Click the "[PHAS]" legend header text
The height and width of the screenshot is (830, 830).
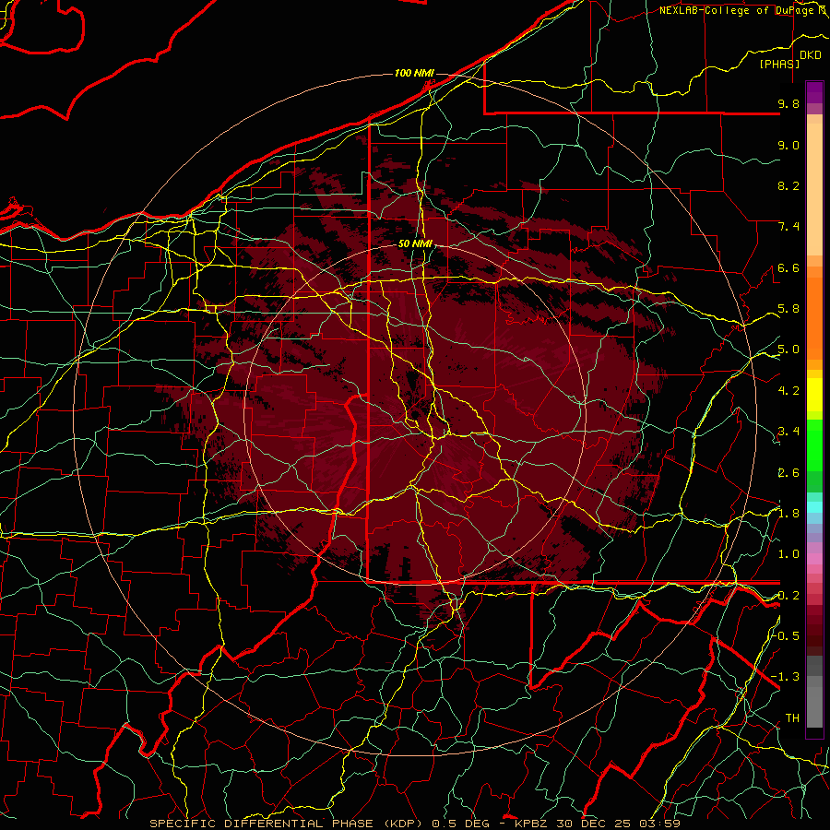tap(779, 65)
